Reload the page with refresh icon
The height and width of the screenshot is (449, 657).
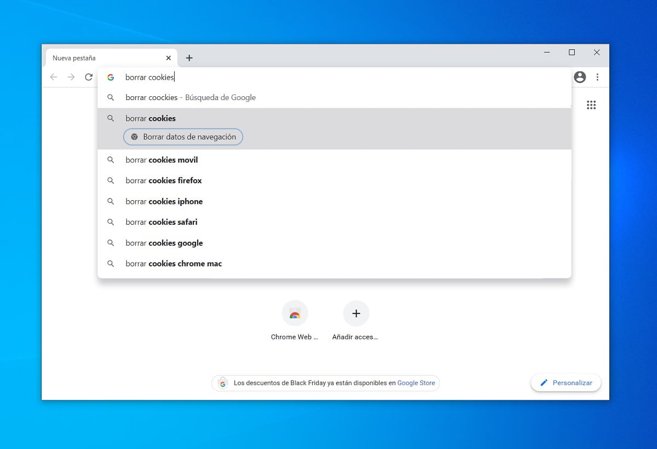coord(89,77)
